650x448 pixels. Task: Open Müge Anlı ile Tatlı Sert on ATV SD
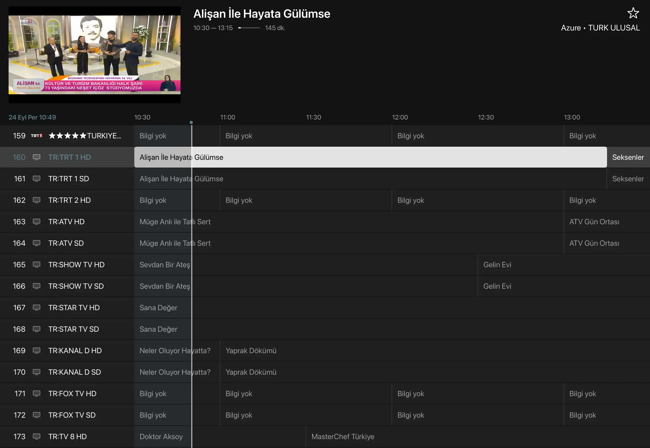tap(349, 243)
